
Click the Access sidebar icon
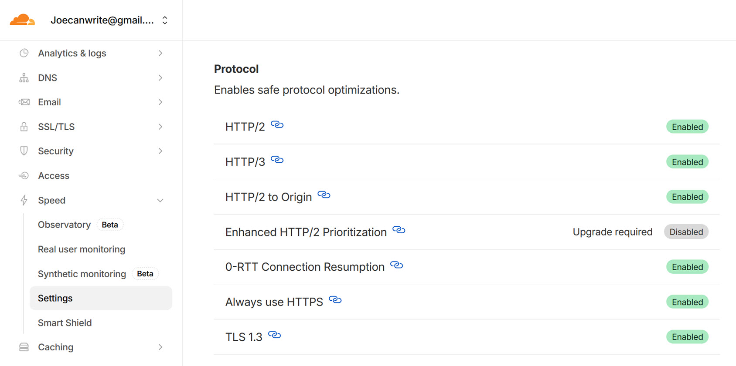(x=24, y=175)
